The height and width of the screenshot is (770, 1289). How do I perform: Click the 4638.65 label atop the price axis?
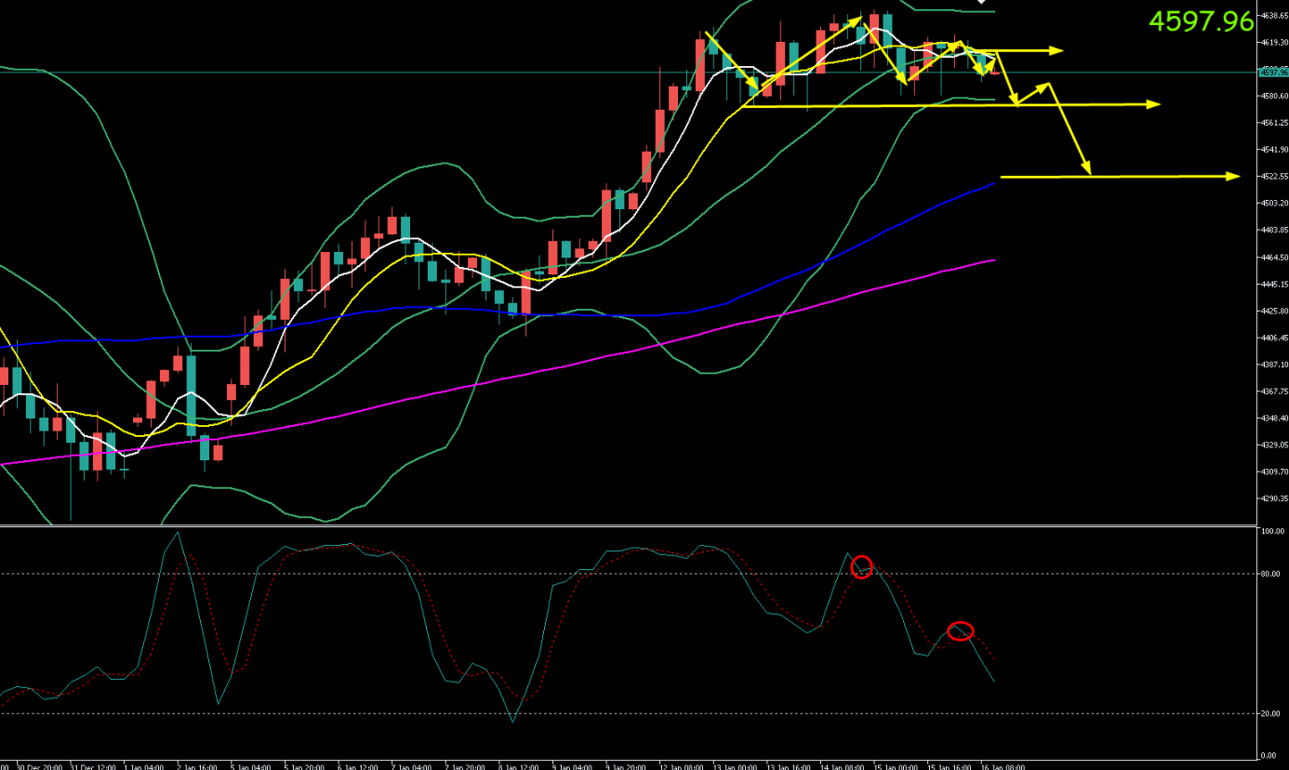click(1270, 16)
